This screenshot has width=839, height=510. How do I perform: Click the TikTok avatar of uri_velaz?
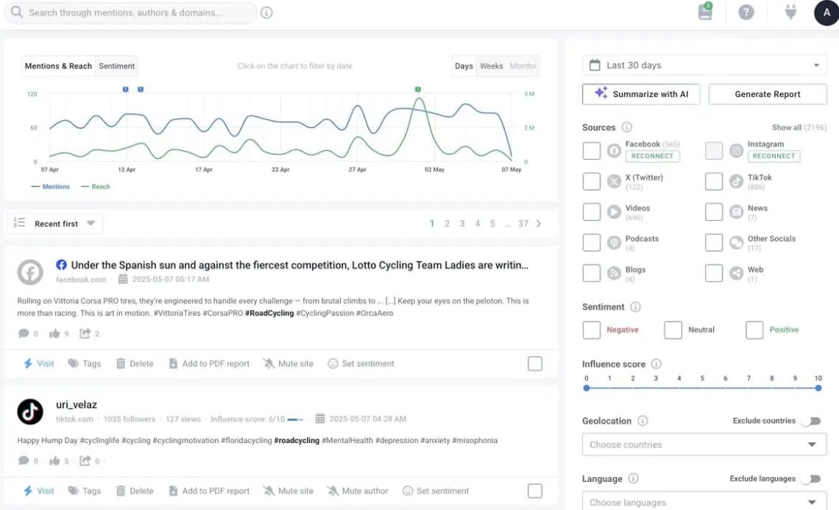[x=30, y=411]
